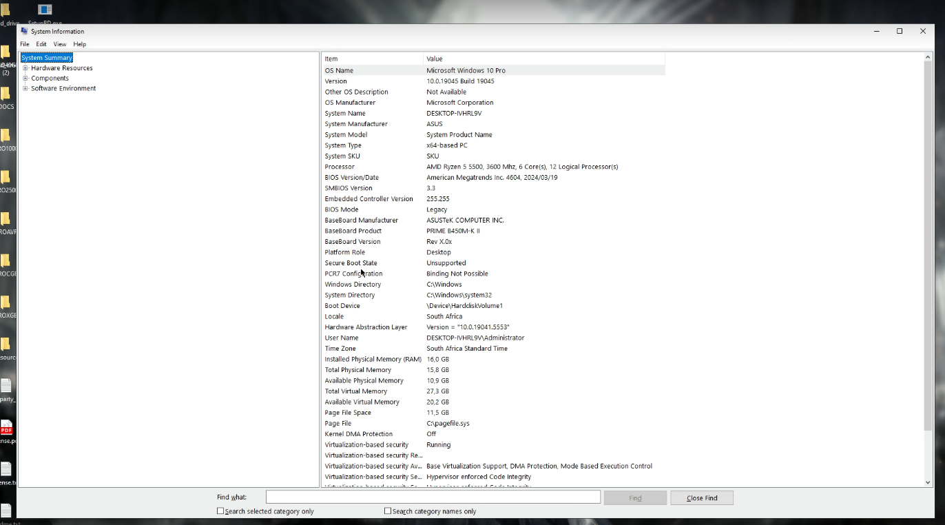
Task: Select the Windows Directory item
Action: (353, 285)
